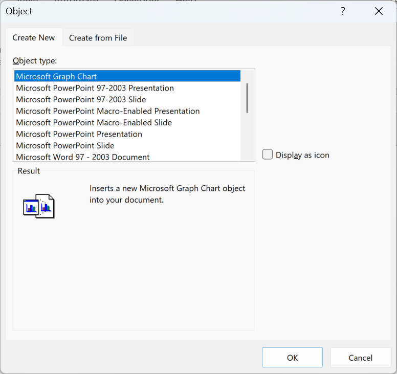The height and width of the screenshot is (374, 397).
Task: Pick Microsoft PowerPoint Slide object type
Action: coord(127,146)
